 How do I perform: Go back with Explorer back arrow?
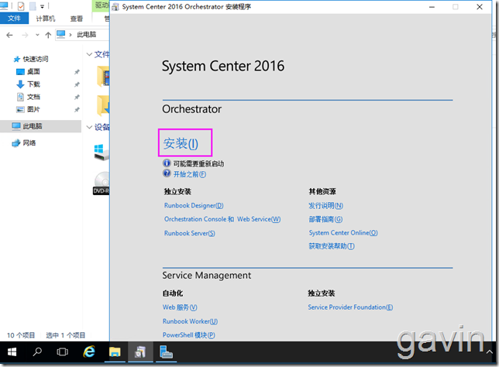[9, 35]
